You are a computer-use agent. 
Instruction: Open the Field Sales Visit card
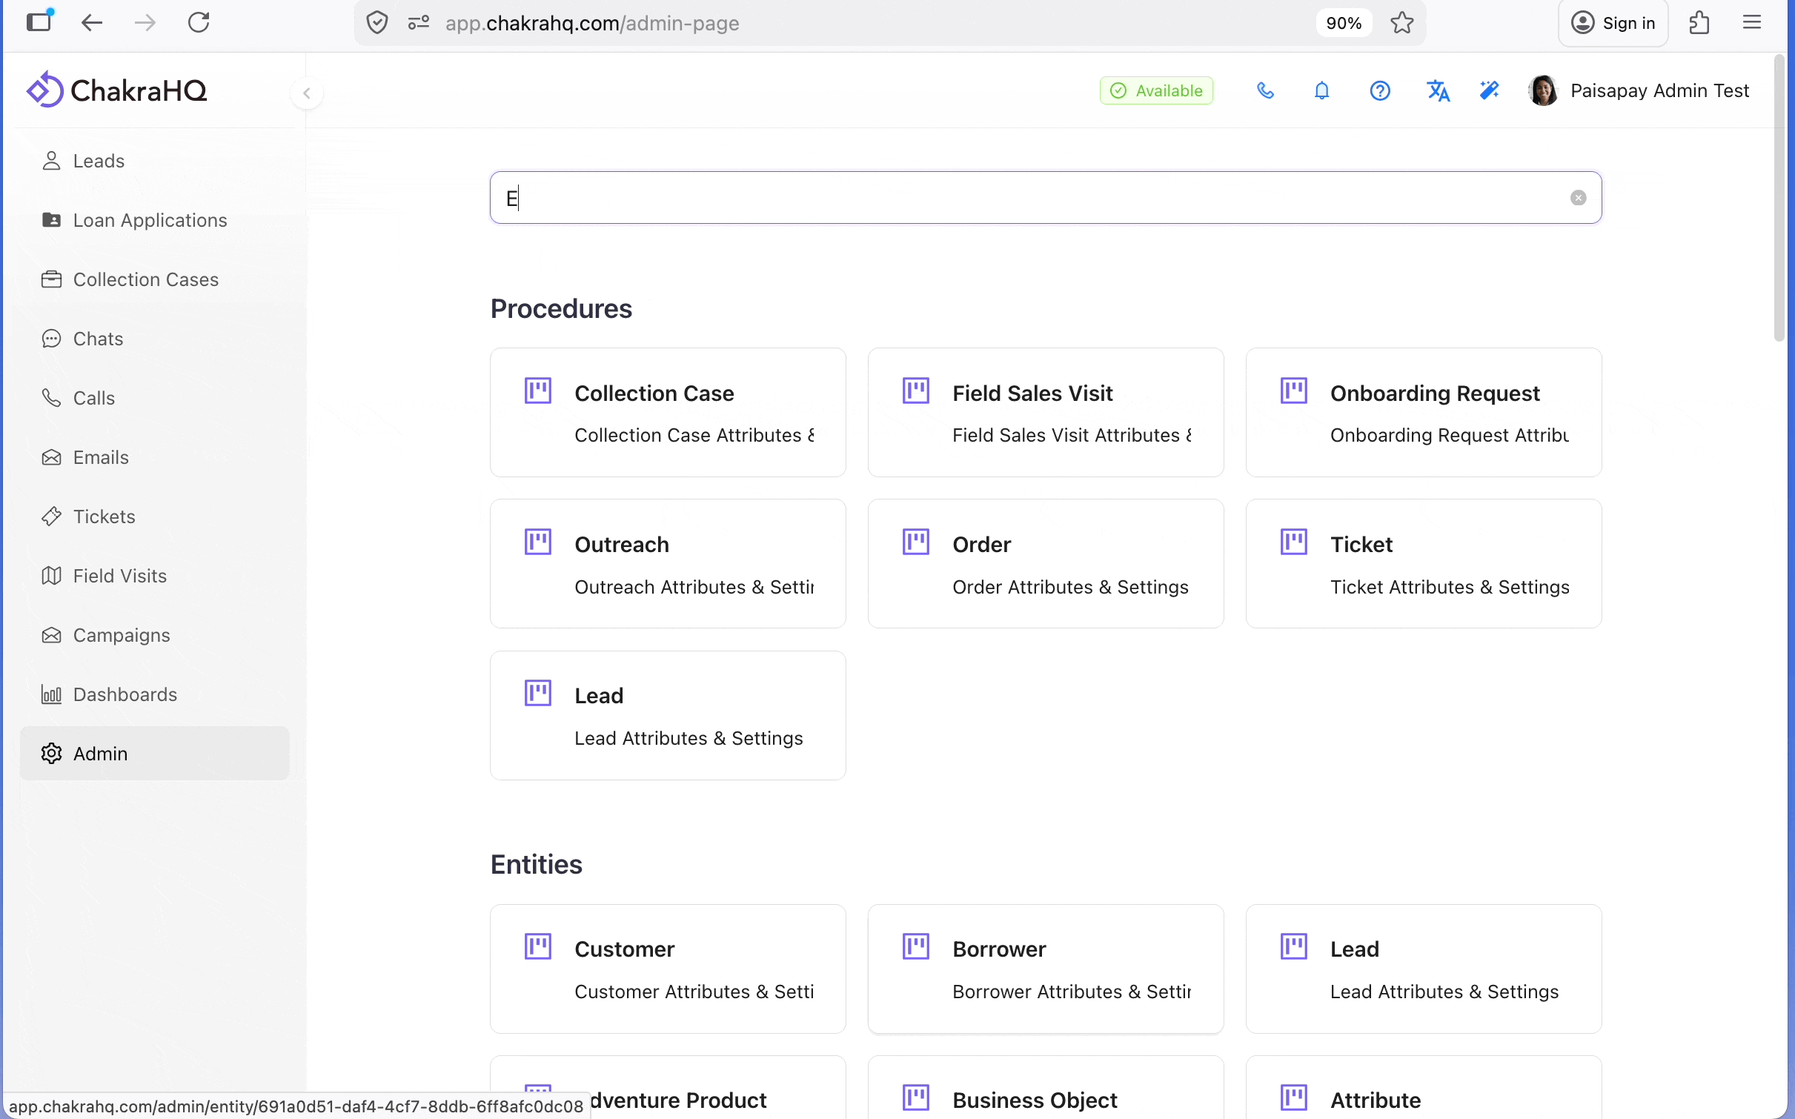pos(1045,412)
